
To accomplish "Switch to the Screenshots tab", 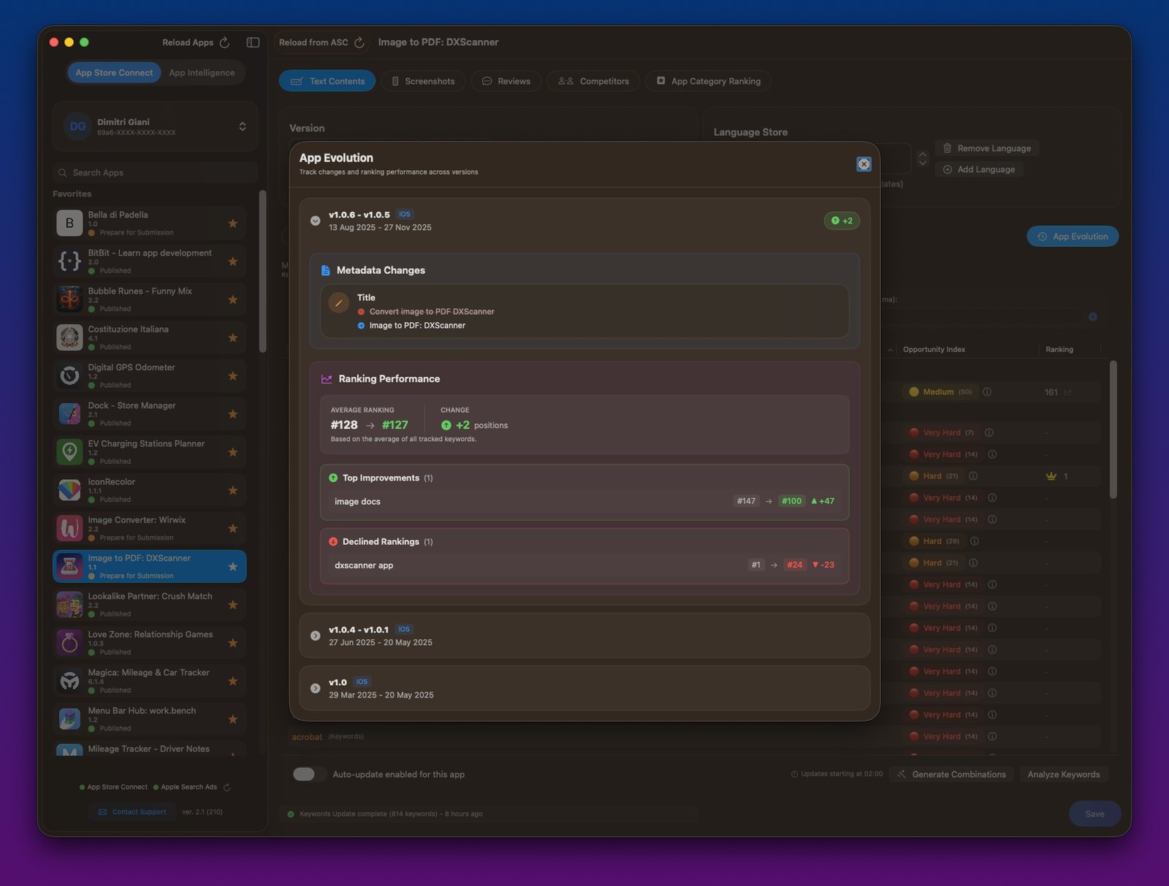I will pyautogui.click(x=423, y=81).
